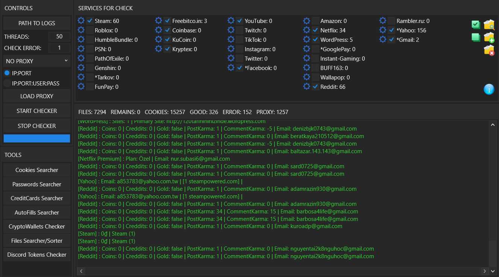
Task: Click STOP CHECKER button
Action: coord(37,126)
